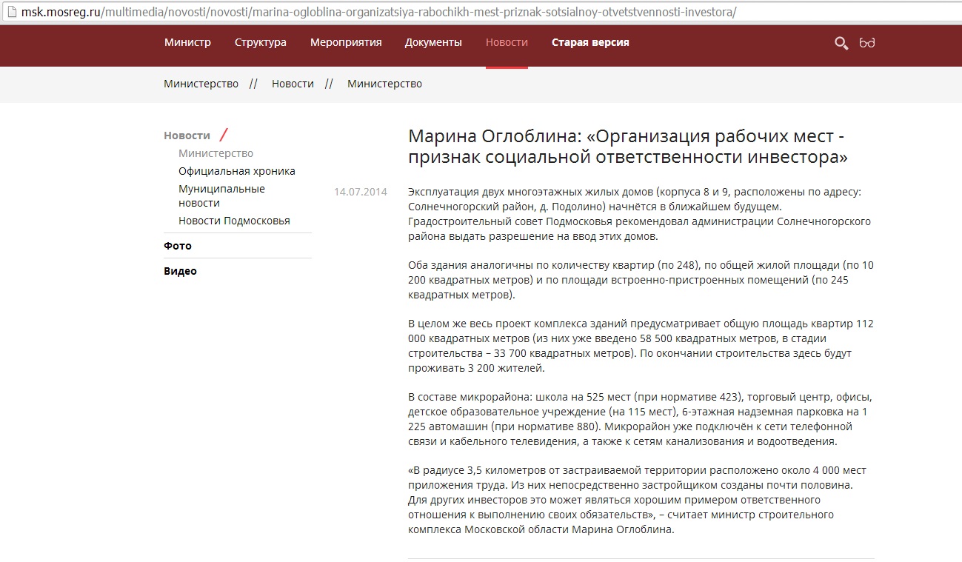Viewport: 962px width, 562px height.
Task: Open Официальная хроника in the sidebar
Action: coord(237,171)
